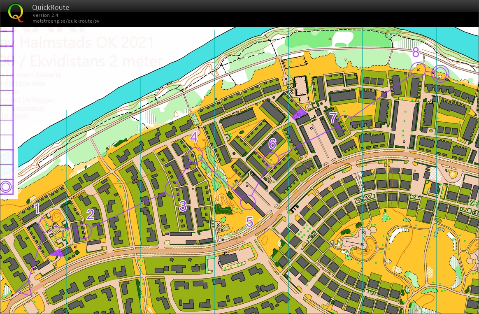Select the Version 2.4 label
The width and height of the screenshot is (479, 314).
(45, 15)
